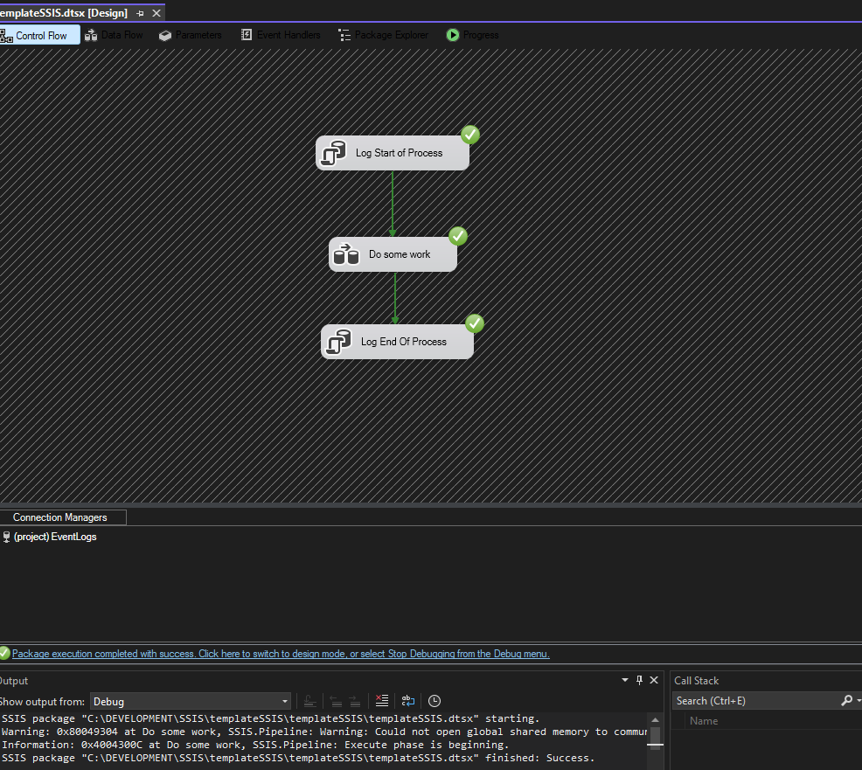This screenshot has width=862, height=770.
Task: Click the Log End Of Process task icon
Action: [338, 342]
